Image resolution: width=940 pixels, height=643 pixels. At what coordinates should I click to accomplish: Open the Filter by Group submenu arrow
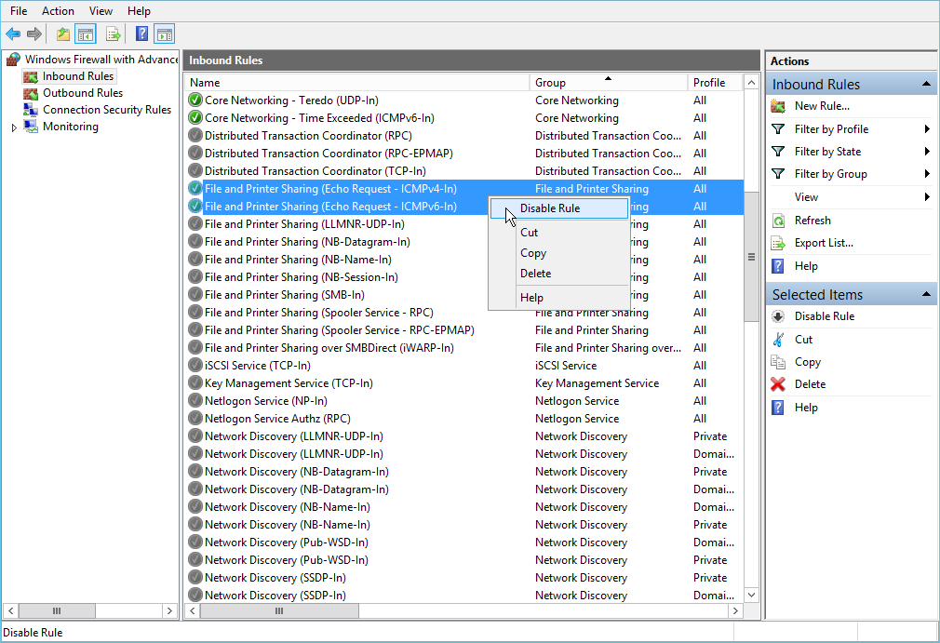point(927,174)
